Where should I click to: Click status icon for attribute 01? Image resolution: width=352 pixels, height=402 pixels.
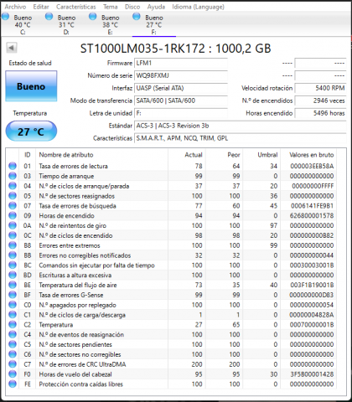click(13, 166)
